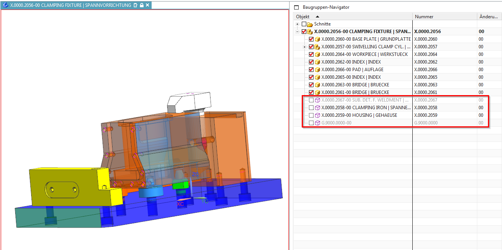The height and width of the screenshot is (250, 502).
Task: Close the CLAMPING FIXTURE document tab
Action: coord(147,5)
